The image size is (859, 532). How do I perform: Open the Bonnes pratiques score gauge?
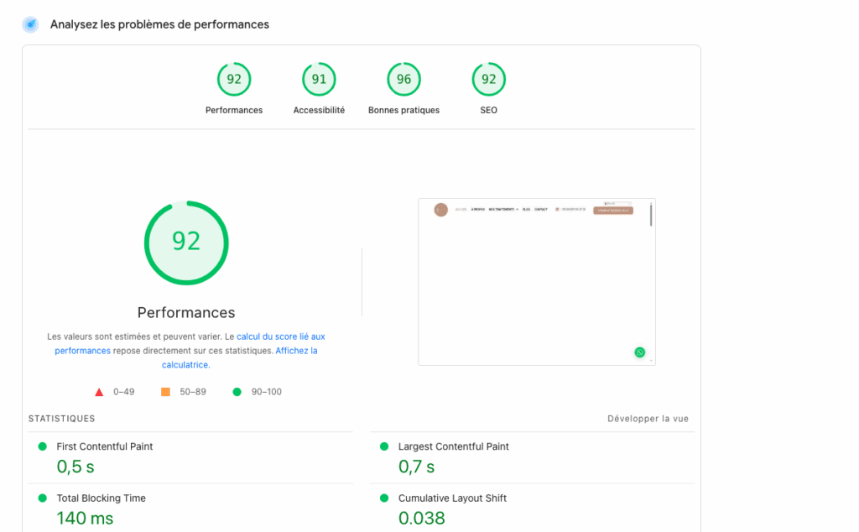coord(403,80)
